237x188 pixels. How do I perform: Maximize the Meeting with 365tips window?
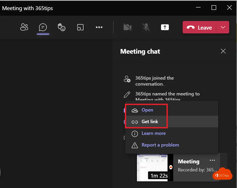point(214,7)
